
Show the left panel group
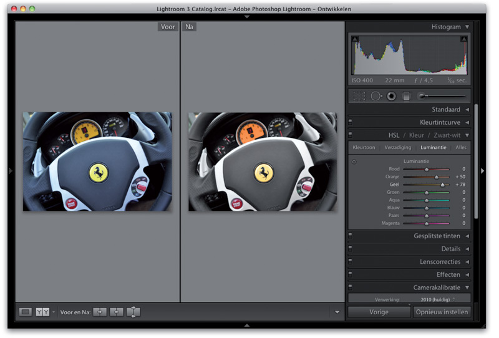(x=11, y=171)
